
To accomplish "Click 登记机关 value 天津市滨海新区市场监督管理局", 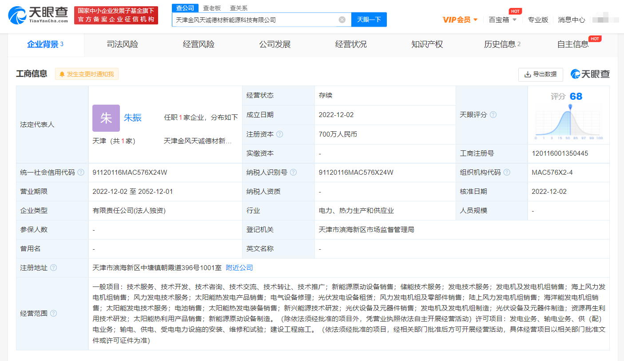I will (x=366, y=230).
